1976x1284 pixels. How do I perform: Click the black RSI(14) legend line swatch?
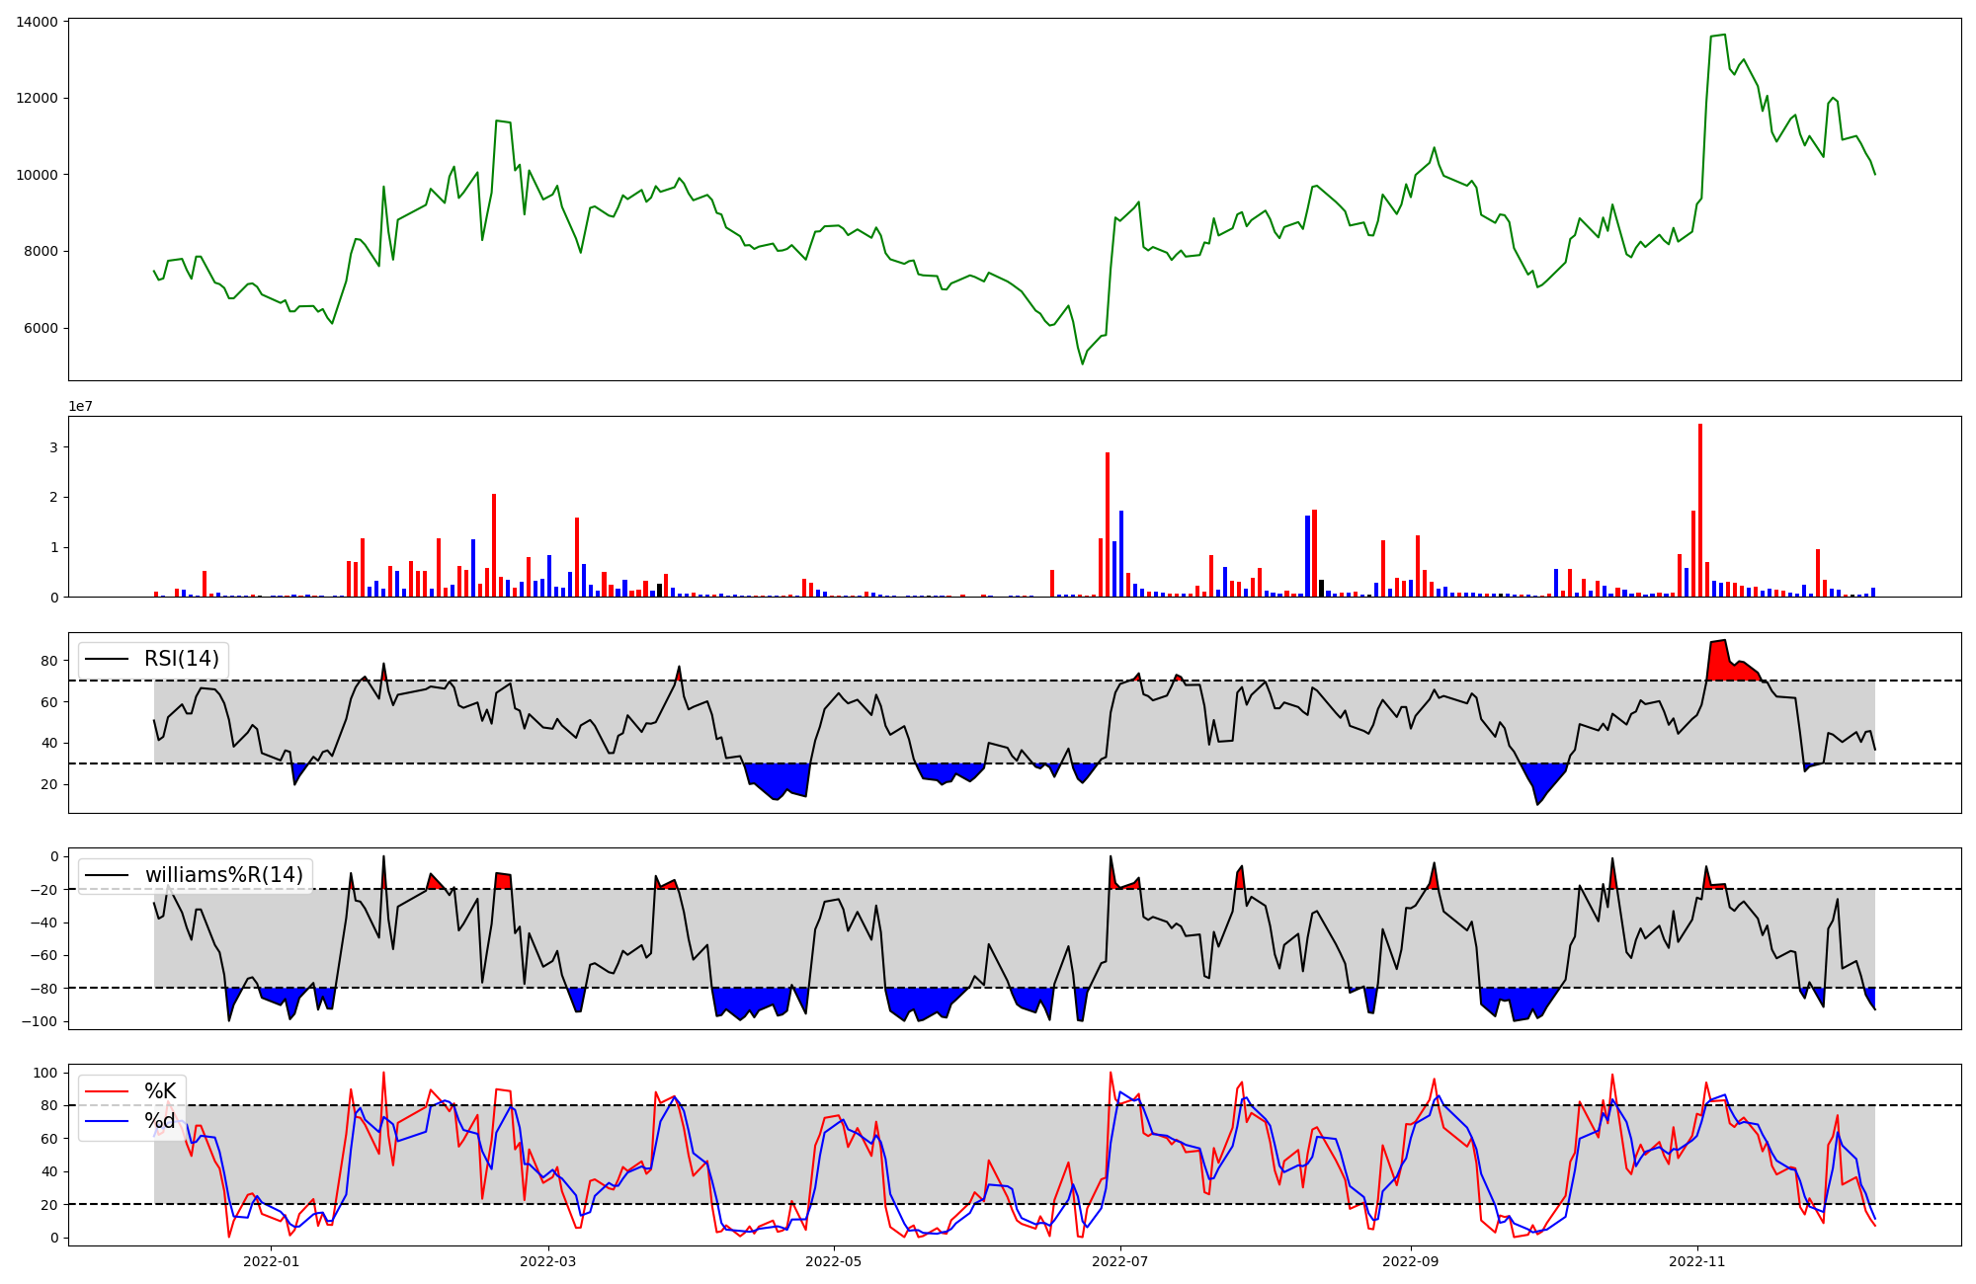click(x=107, y=659)
